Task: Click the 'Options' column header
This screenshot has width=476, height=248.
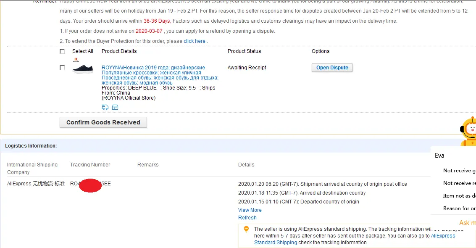Action: click(321, 51)
